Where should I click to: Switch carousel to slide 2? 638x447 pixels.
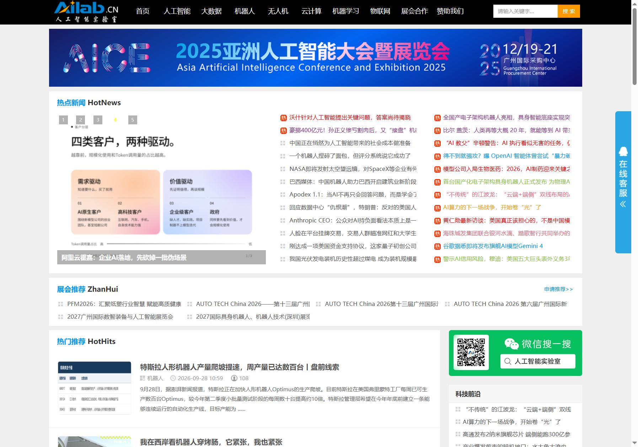pos(81,120)
